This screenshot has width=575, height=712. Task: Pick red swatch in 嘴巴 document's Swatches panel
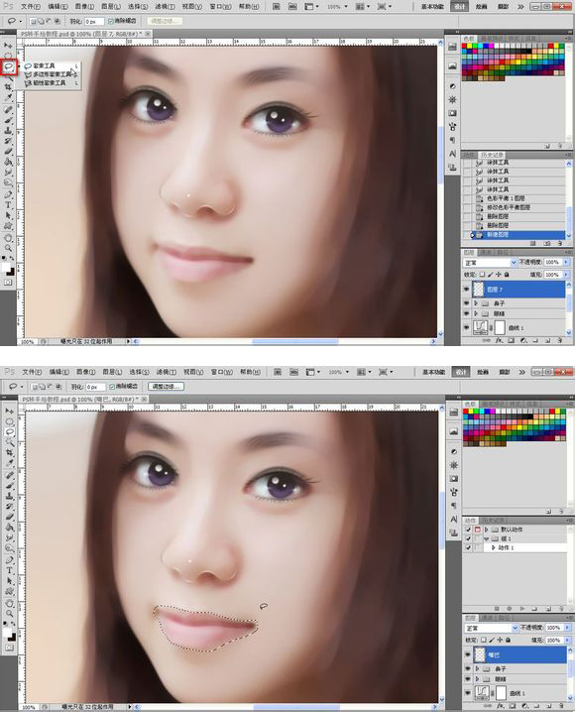tap(465, 412)
